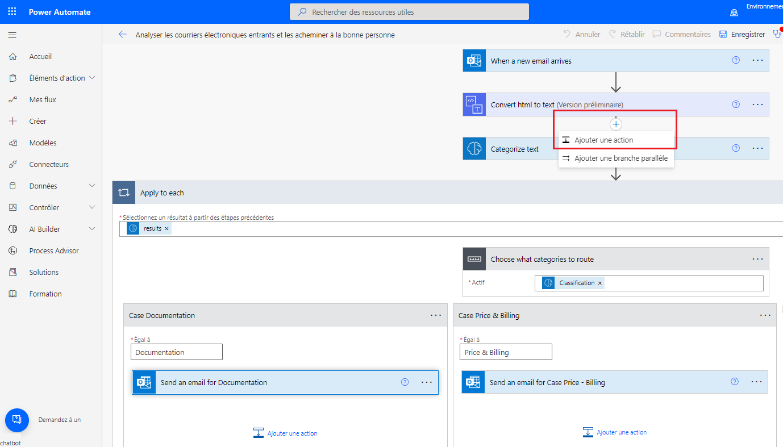
Task: Click the Demandez à un chatbot label
Action: click(x=60, y=420)
